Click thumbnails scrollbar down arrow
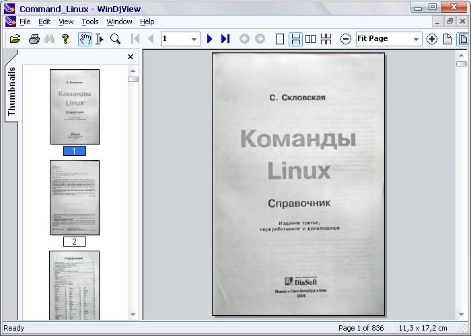Screen dimensions: 471x336 coord(133,314)
